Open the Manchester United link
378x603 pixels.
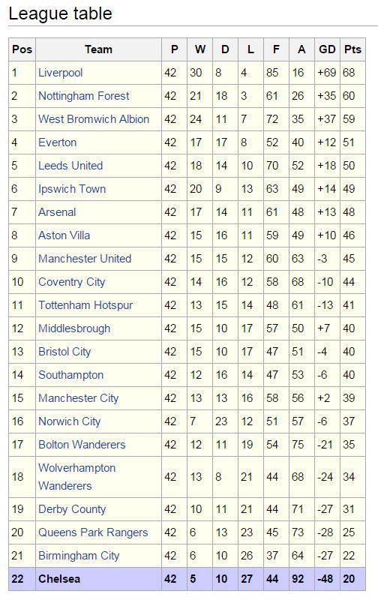pyautogui.click(x=85, y=259)
